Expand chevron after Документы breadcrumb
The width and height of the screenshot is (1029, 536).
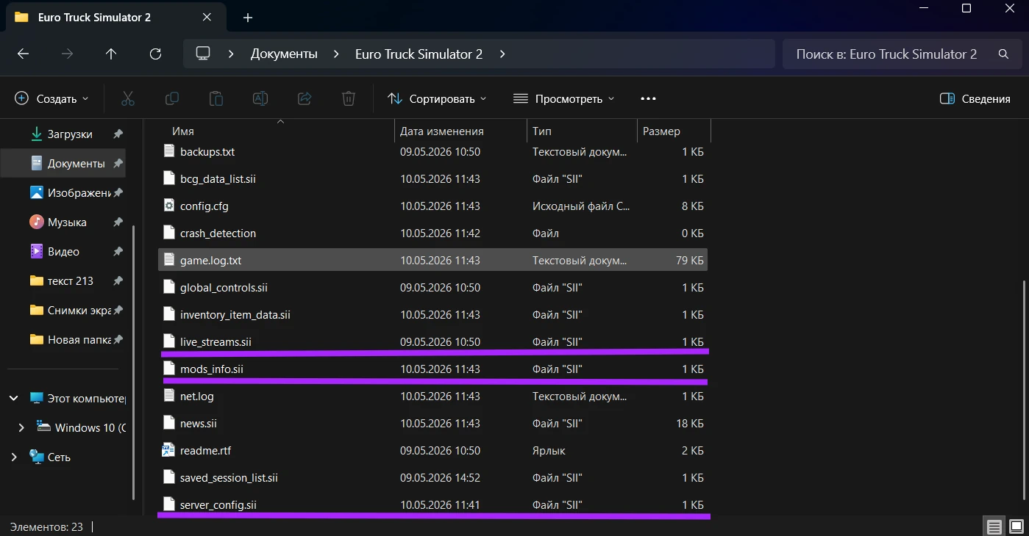(x=336, y=54)
